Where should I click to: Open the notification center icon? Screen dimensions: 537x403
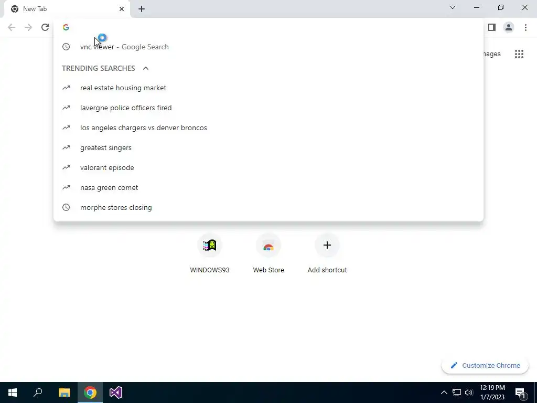click(521, 393)
